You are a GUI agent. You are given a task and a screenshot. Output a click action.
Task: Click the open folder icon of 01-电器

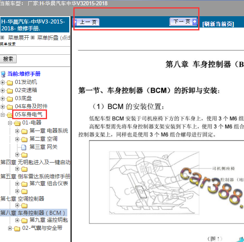tap(17, 123)
